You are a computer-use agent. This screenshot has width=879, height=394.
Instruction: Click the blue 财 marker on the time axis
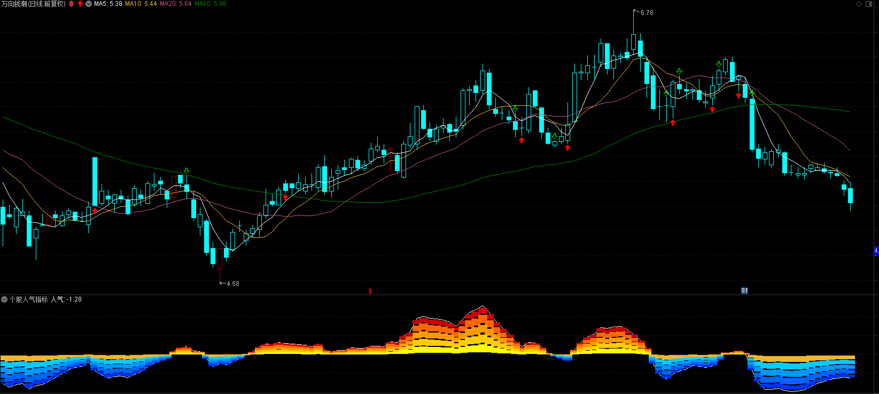click(x=744, y=291)
